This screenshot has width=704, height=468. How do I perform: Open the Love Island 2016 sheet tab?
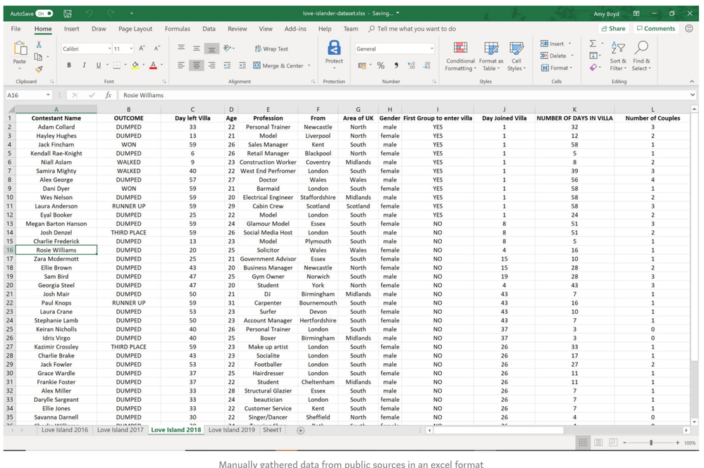pyautogui.click(x=65, y=430)
